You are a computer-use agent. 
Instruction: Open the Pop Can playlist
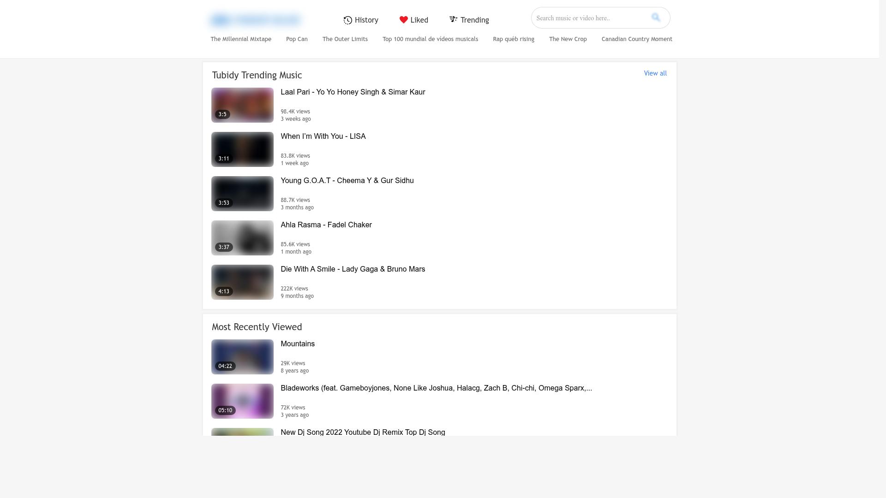(x=297, y=39)
